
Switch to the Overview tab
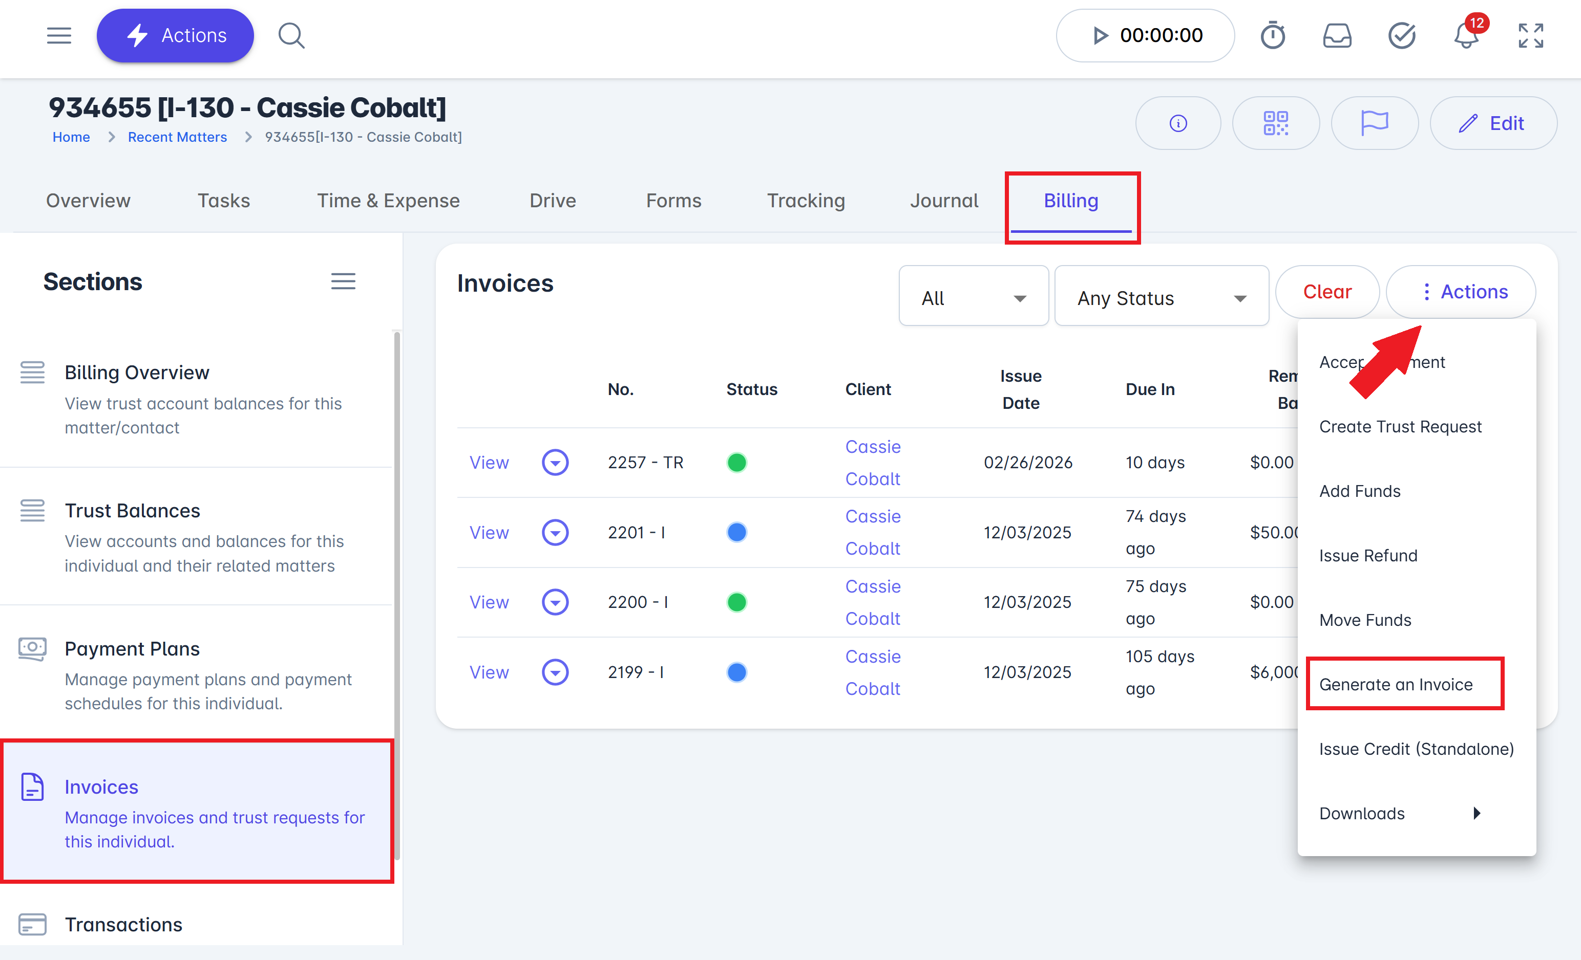[x=89, y=201]
